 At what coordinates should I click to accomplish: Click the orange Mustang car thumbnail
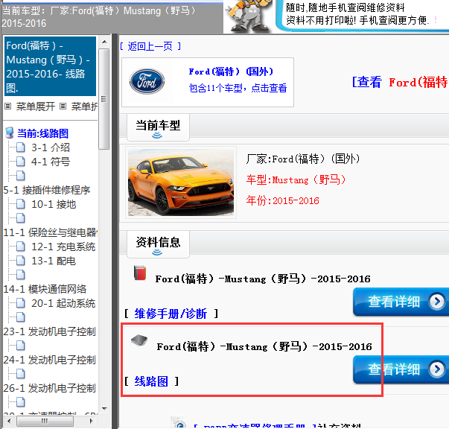tap(181, 182)
